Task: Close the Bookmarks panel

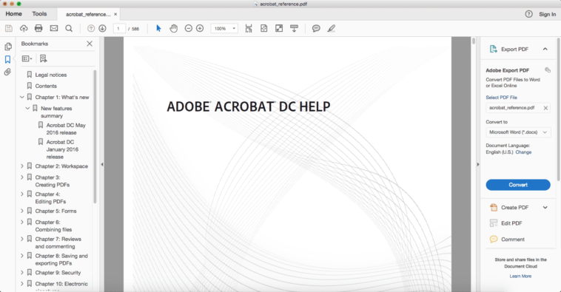Action: click(x=90, y=44)
